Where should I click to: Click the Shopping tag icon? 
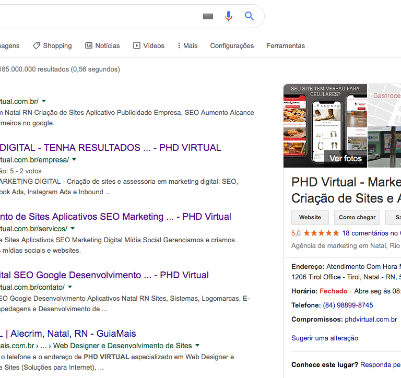[37, 45]
